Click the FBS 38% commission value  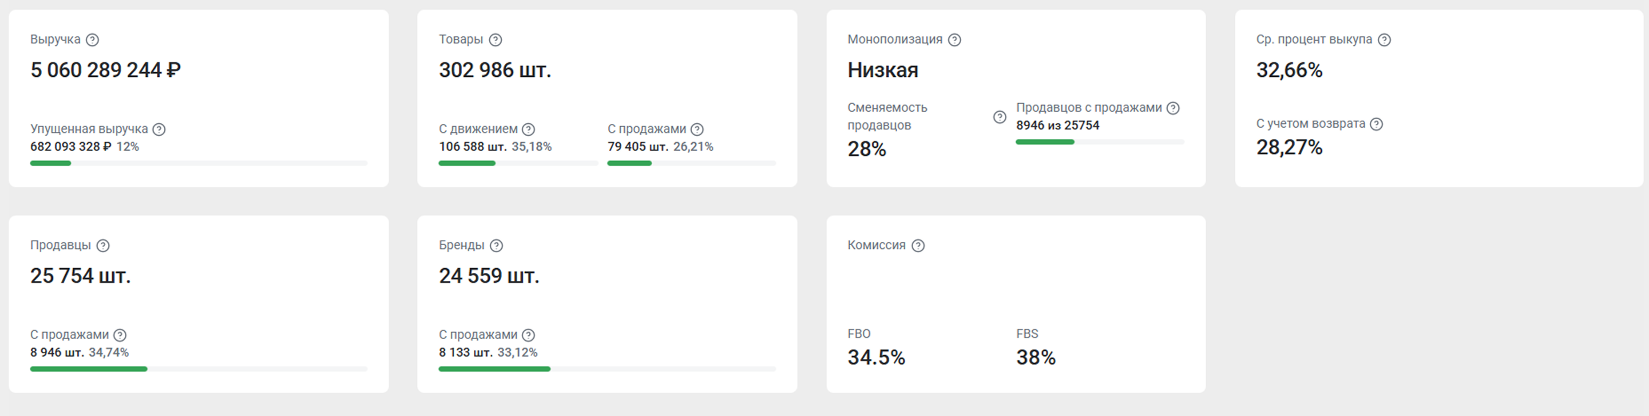click(x=1035, y=357)
